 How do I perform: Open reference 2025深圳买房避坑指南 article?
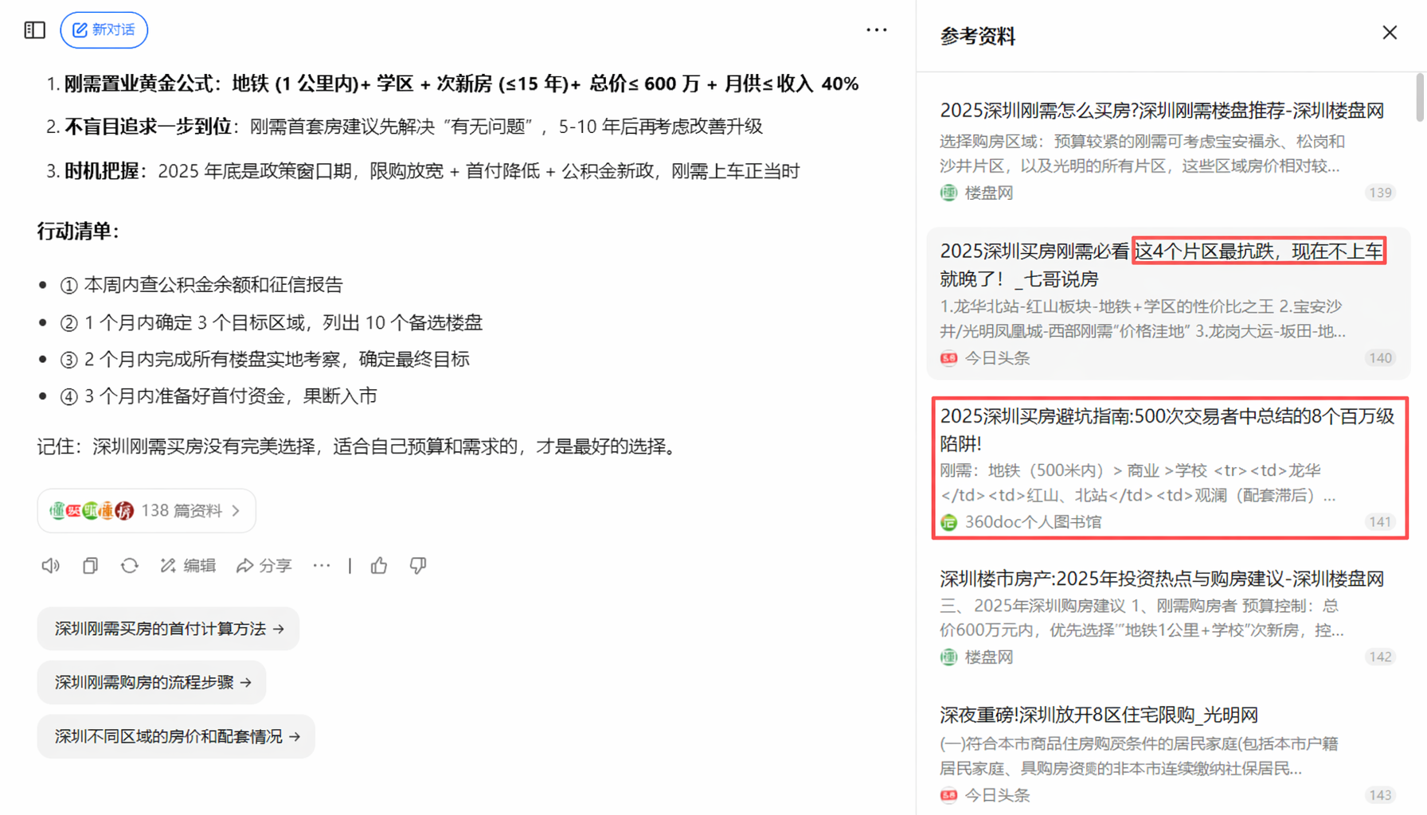1168,468
